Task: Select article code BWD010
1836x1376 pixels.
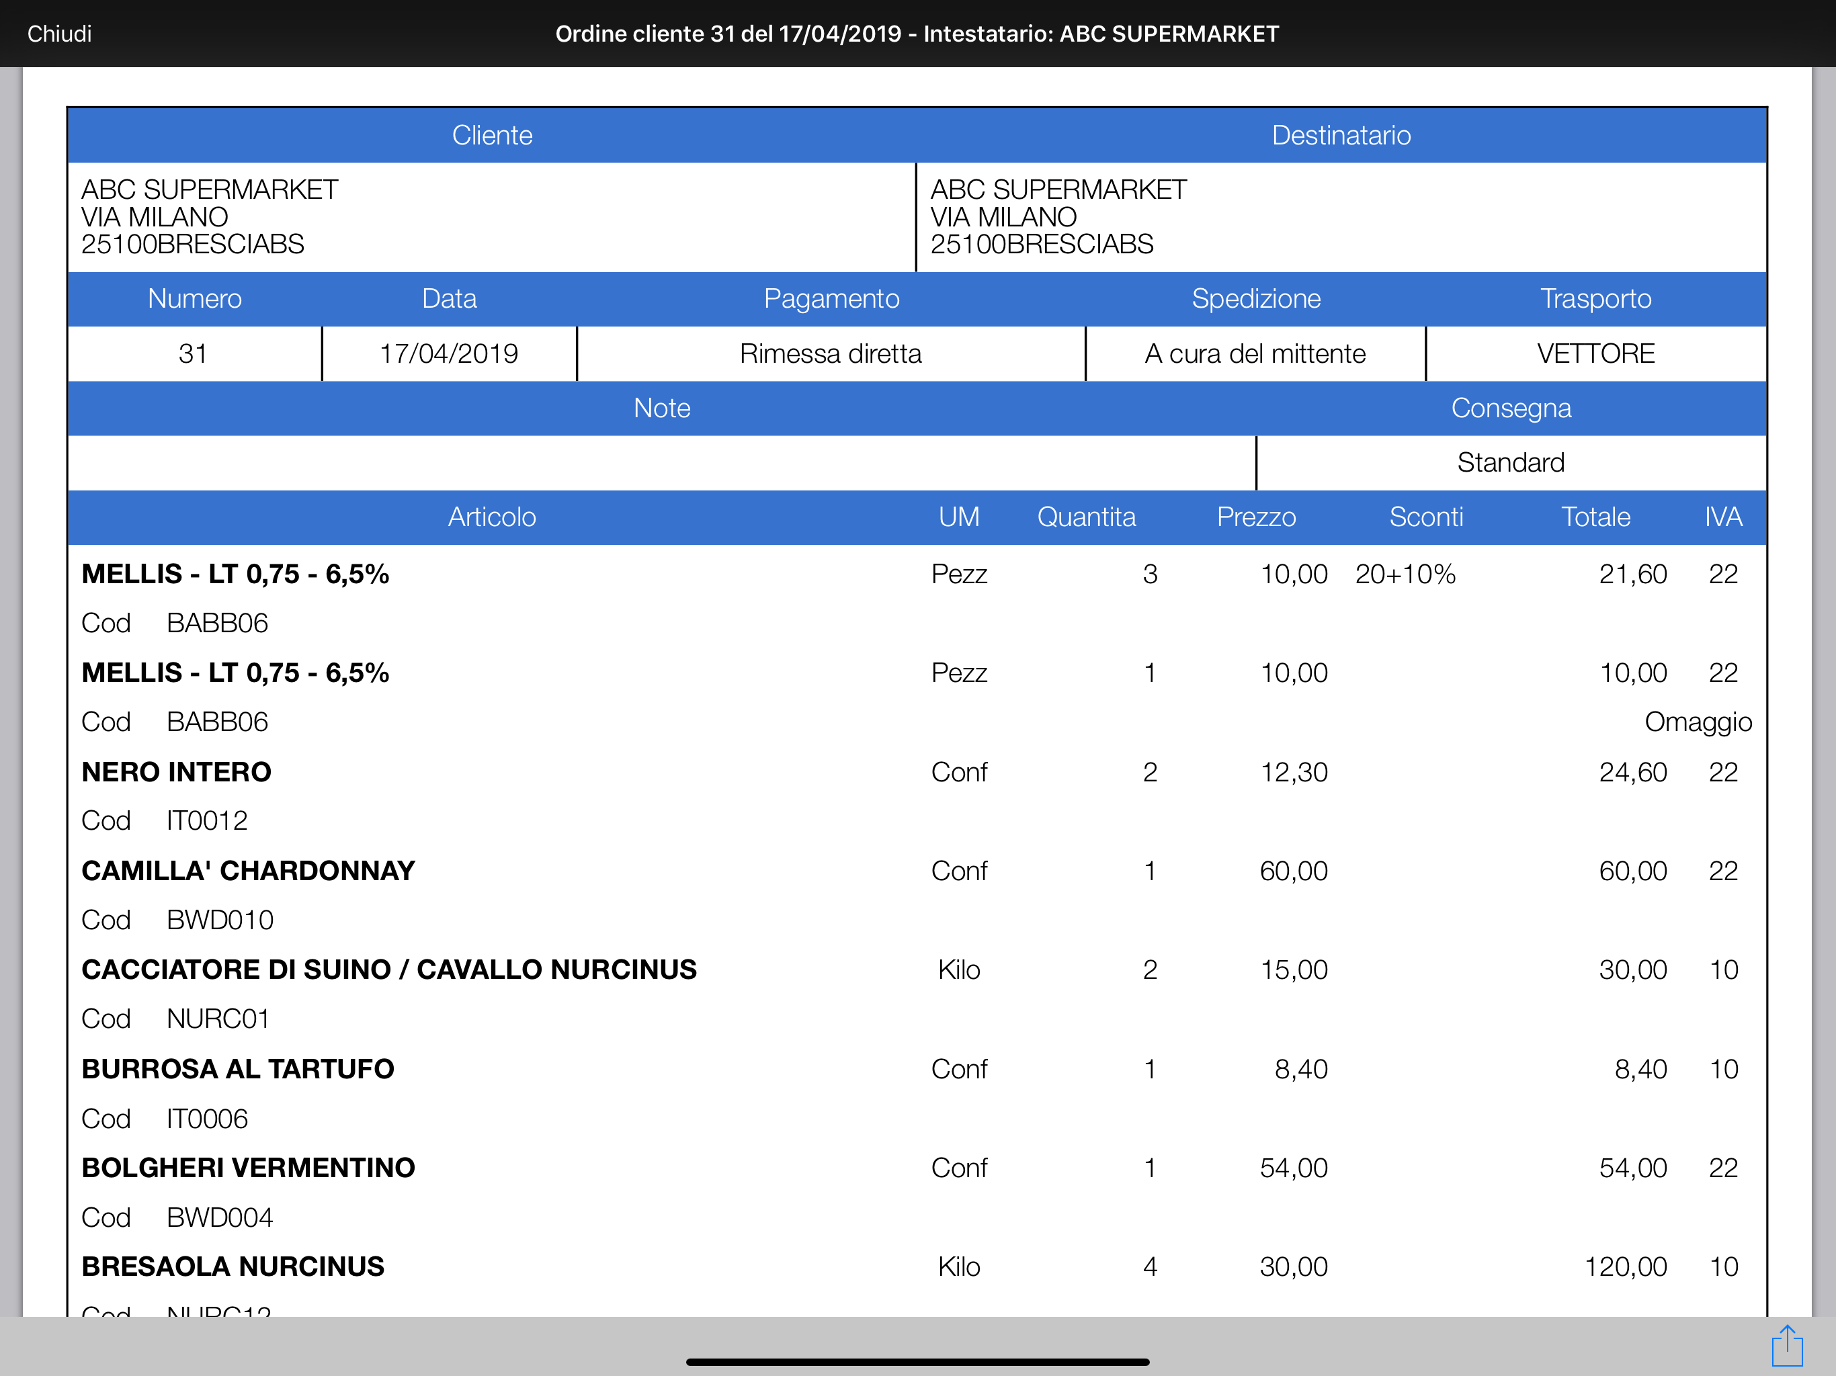Action: click(x=220, y=920)
